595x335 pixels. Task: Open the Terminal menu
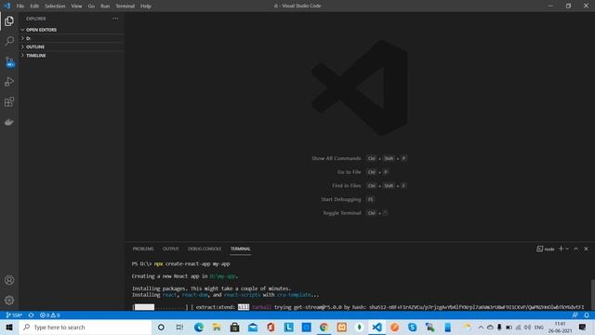126,7
